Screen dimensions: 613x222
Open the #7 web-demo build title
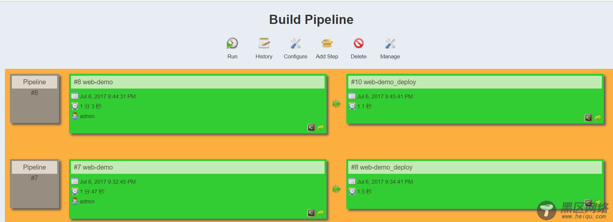pyautogui.click(x=93, y=167)
